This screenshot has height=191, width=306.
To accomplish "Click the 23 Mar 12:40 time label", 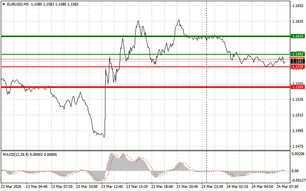I will 112,187.
